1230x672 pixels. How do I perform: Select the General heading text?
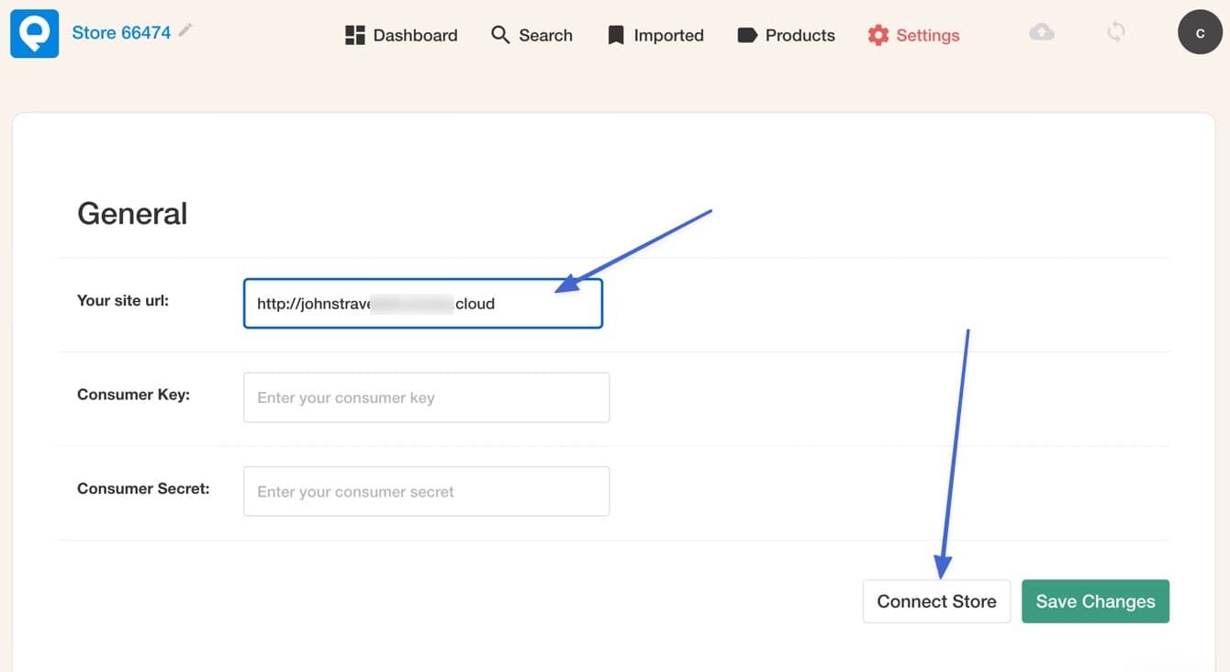(132, 213)
